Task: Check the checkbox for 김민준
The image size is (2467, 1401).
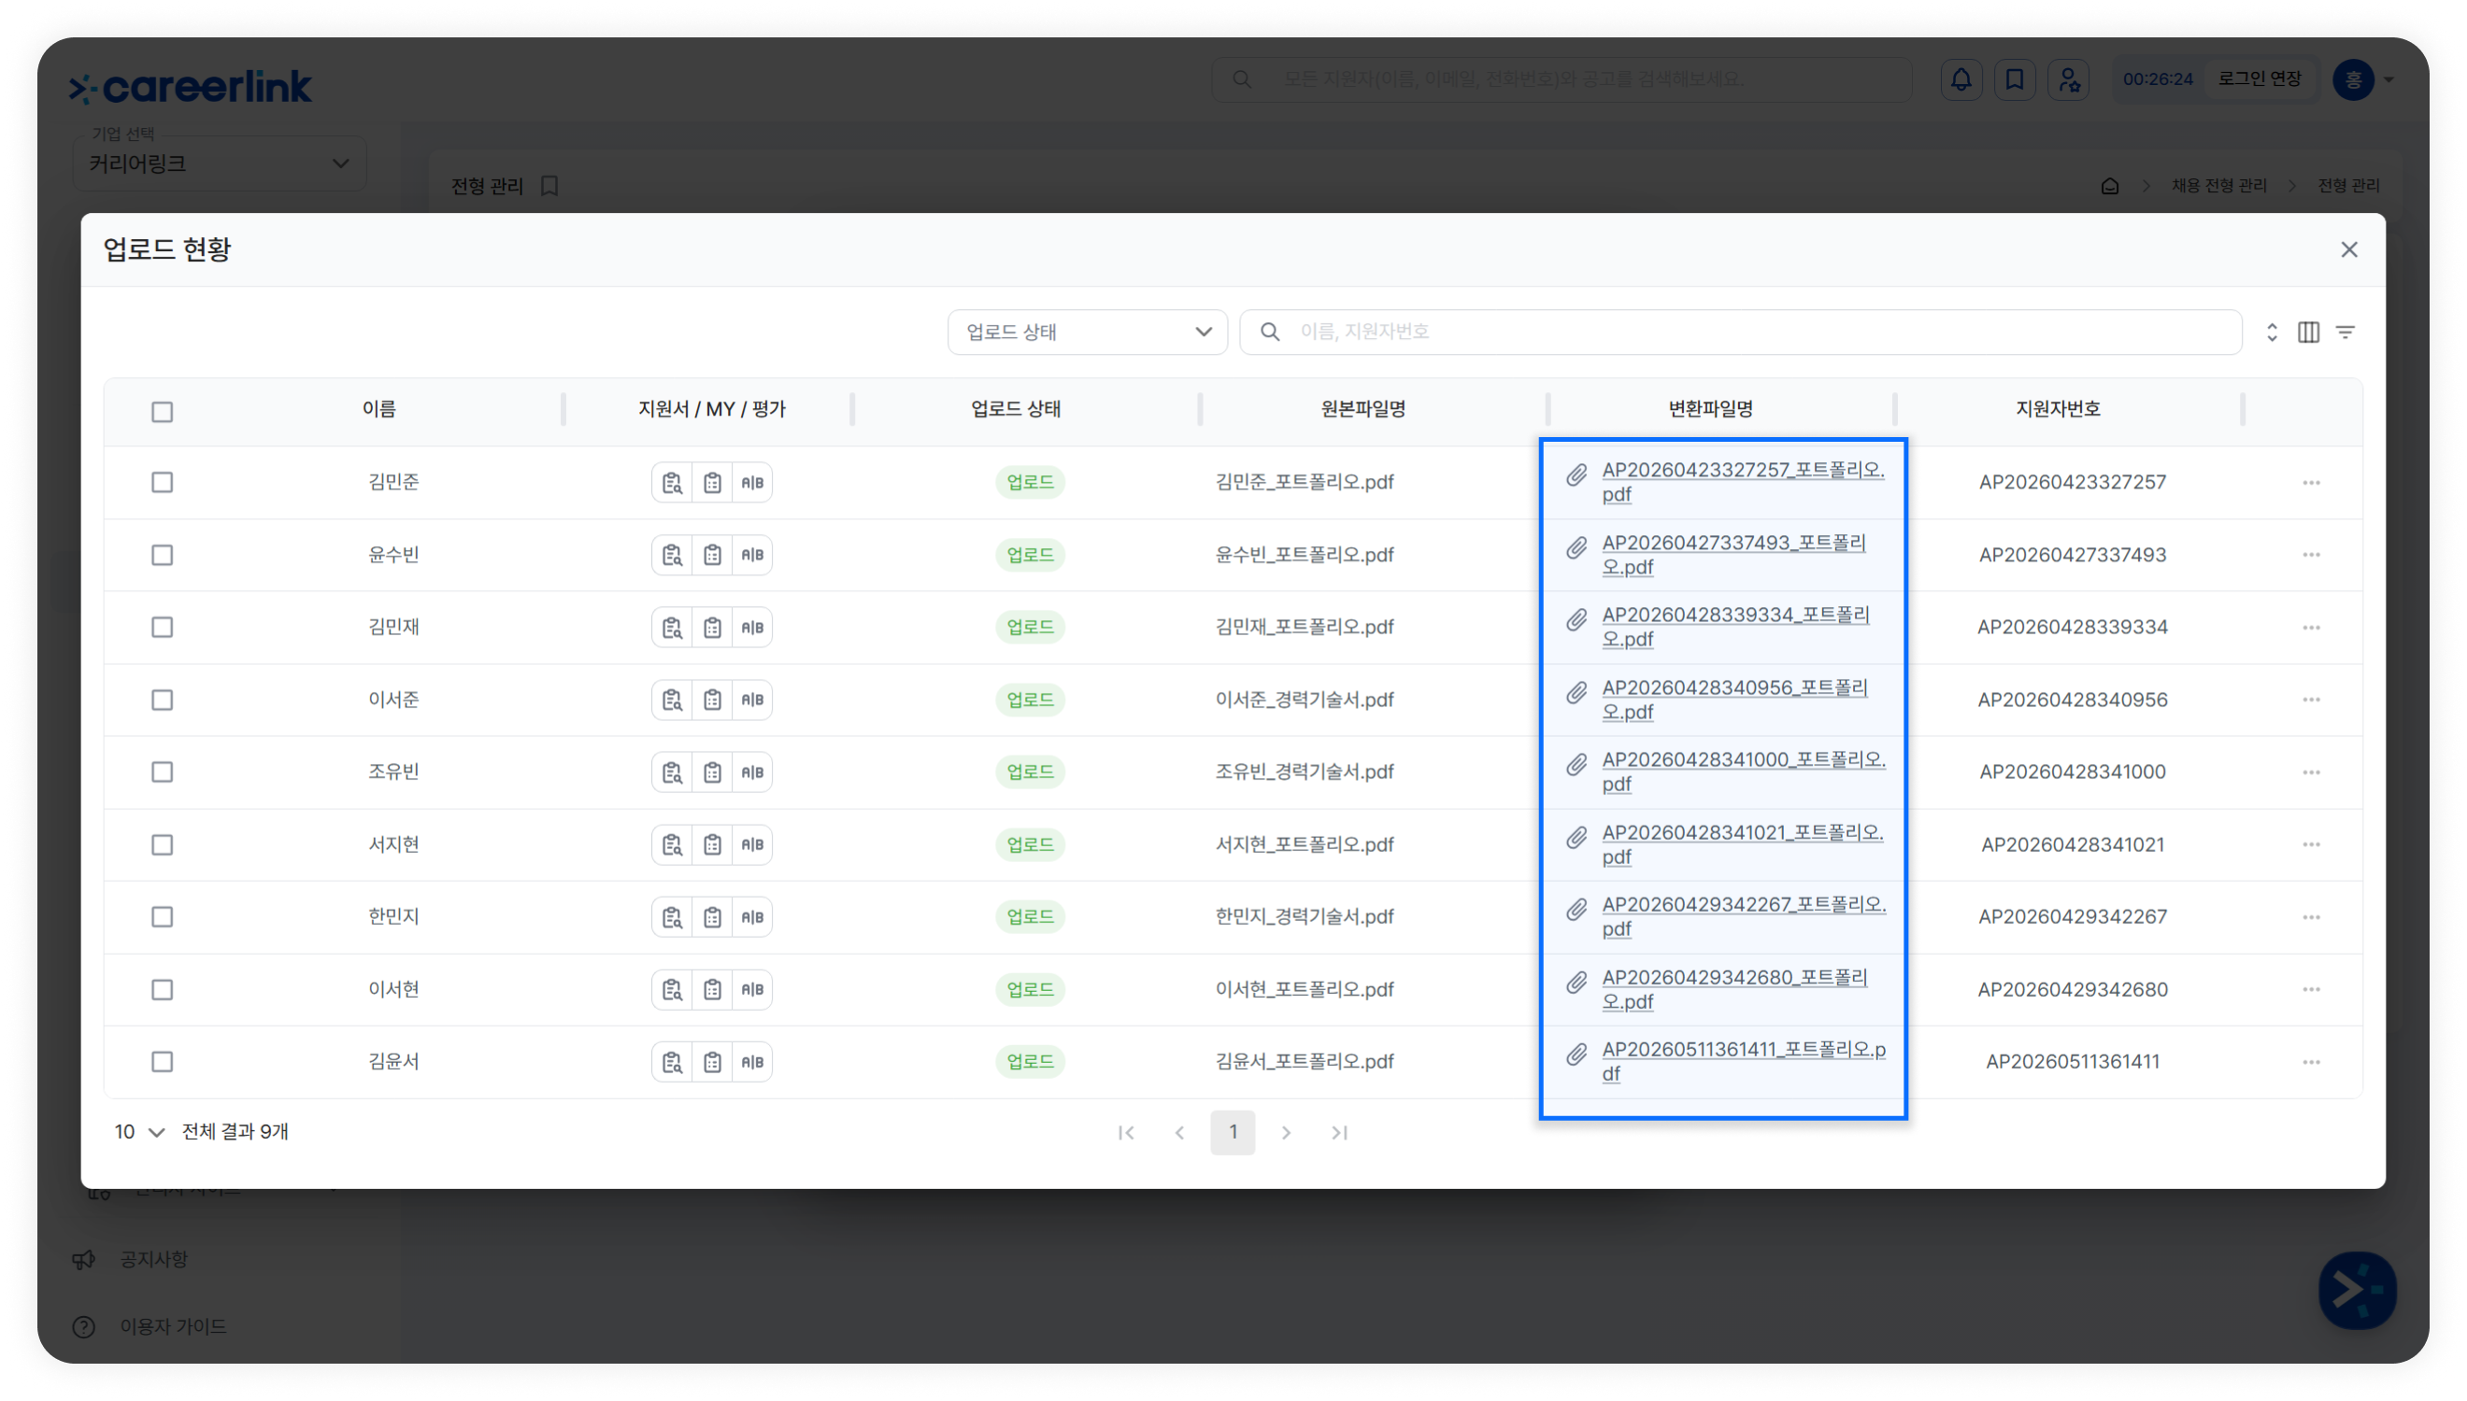Action: pos(162,482)
